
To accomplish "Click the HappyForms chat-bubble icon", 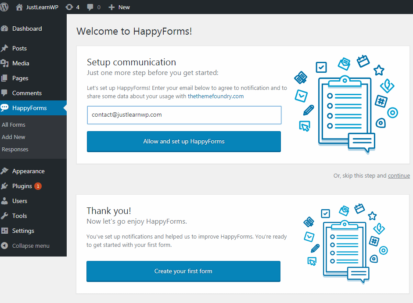I will coord(4,108).
